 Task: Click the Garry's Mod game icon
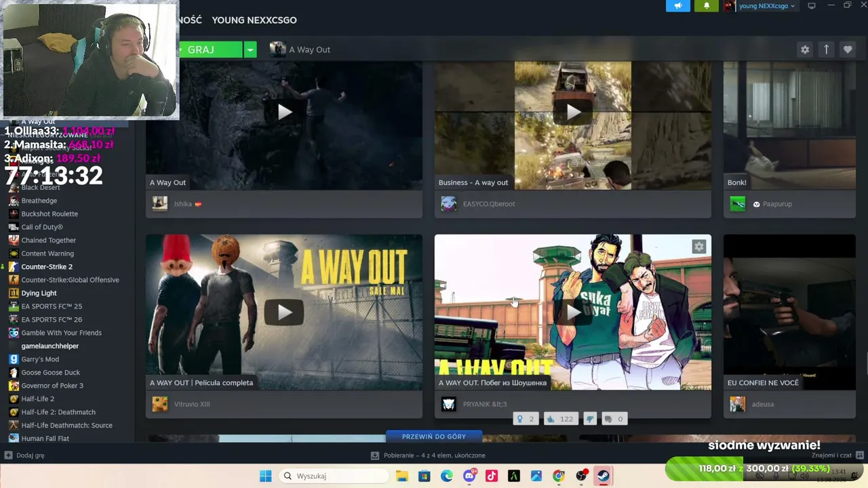click(x=14, y=359)
